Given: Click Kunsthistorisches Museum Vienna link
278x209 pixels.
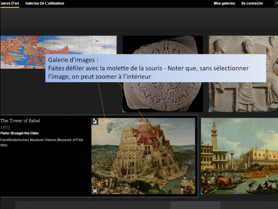Looking at the screenshot, I should coord(42,143).
